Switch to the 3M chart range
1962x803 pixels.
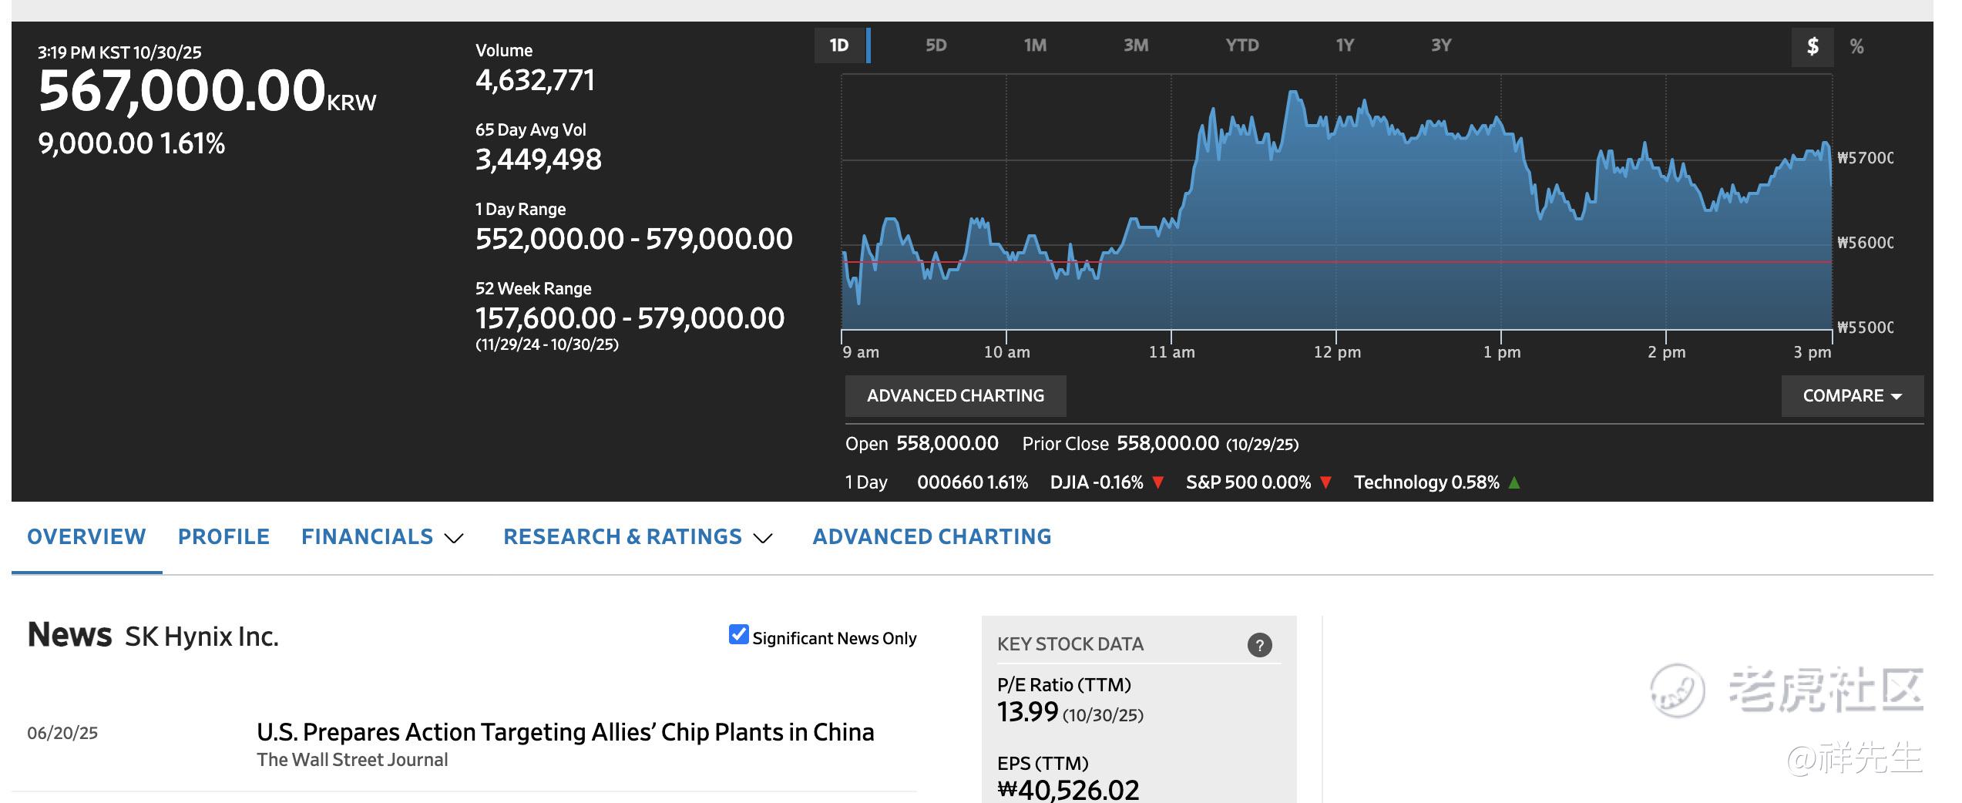coord(1136,45)
